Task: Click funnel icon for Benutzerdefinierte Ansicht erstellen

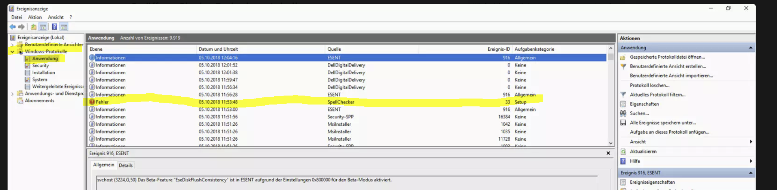Action: point(623,66)
